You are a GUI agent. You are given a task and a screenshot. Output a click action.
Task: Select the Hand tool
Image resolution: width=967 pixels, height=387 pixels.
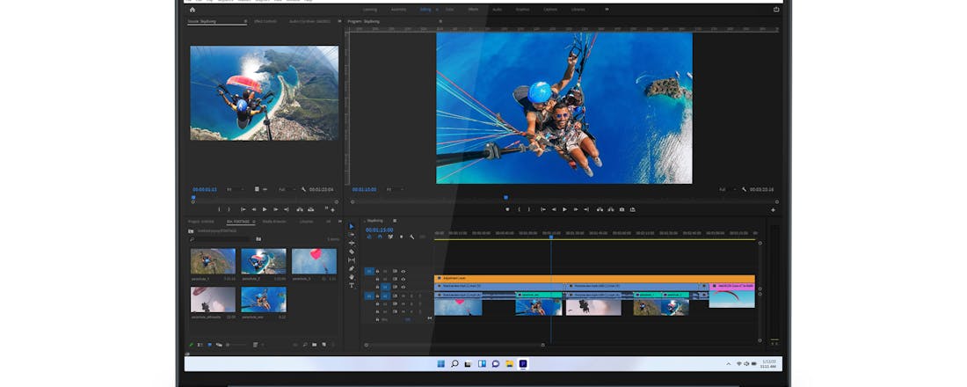pos(352,276)
